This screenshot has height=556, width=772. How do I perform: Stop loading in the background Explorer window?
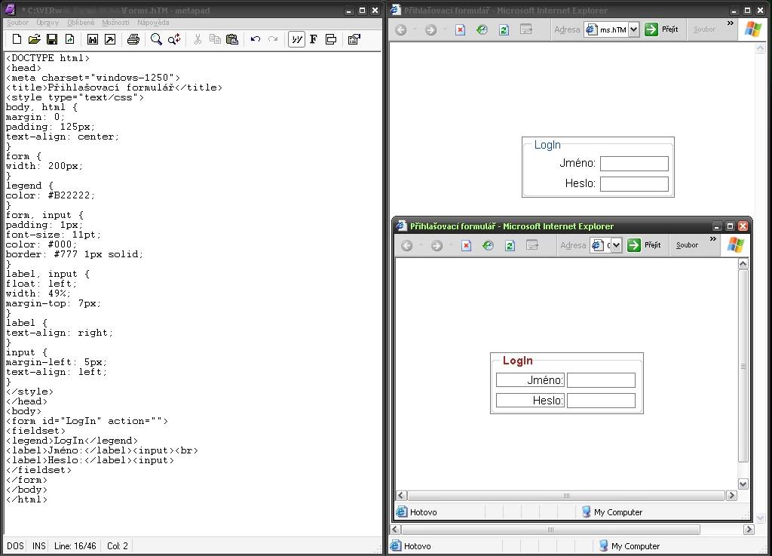[461, 29]
